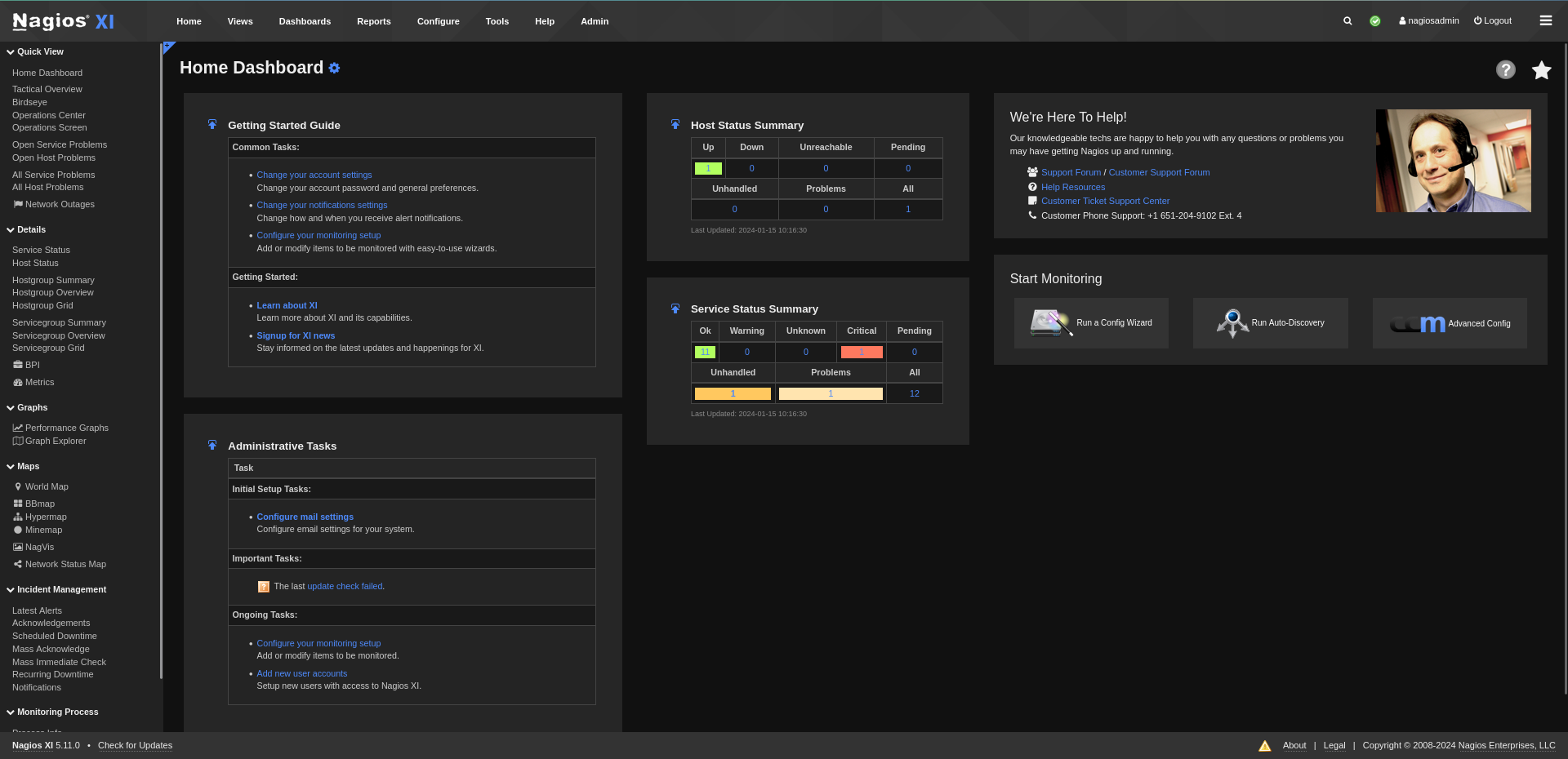Image resolution: width=1568 pixels, height=759 pixels.
Task: Open Customer Ticket Support Center link
Action: (1105, 202)
